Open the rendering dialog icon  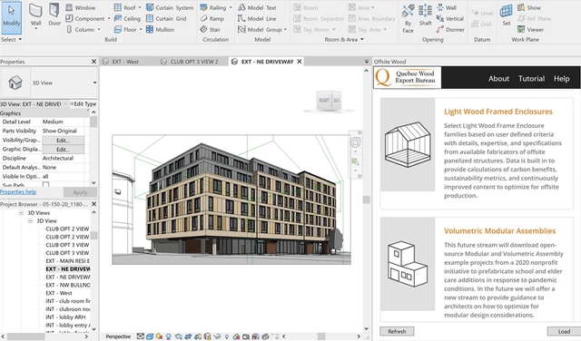click(178, 336)
